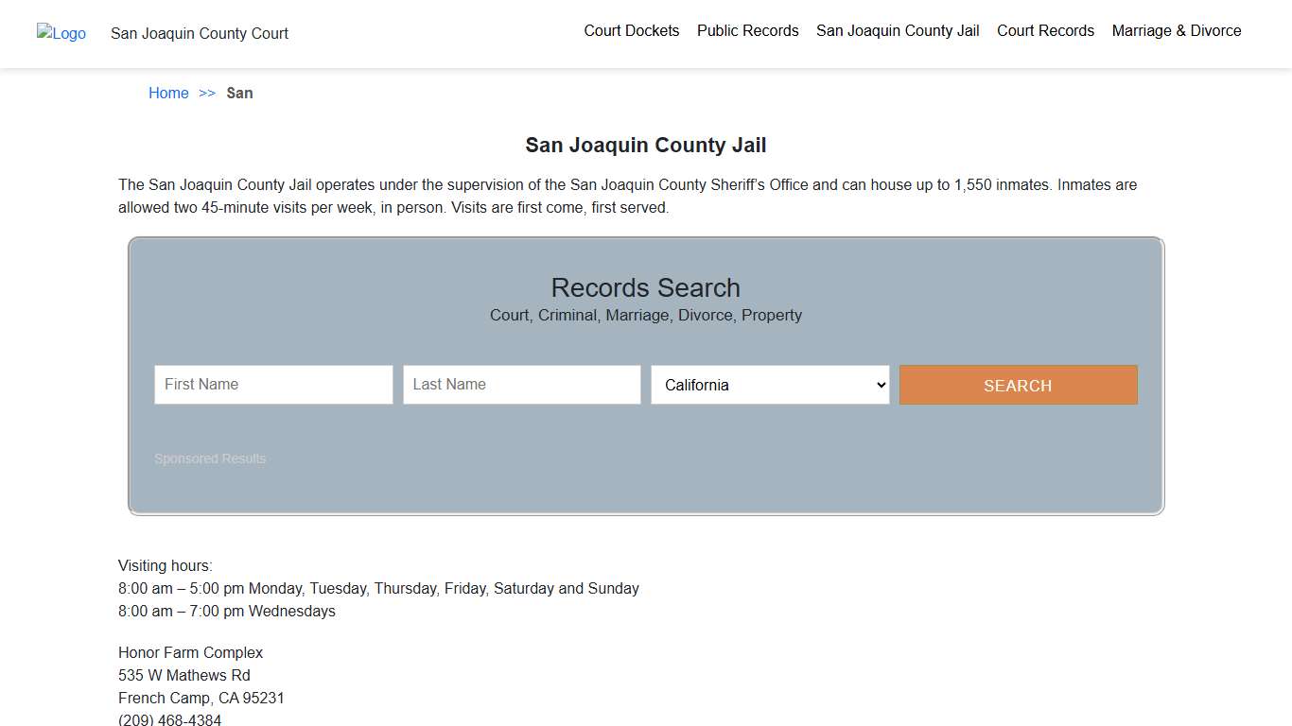Select San Joaquin County Jail nav item
Screen dimensions: 1292x726
click(x=897, y=30)
